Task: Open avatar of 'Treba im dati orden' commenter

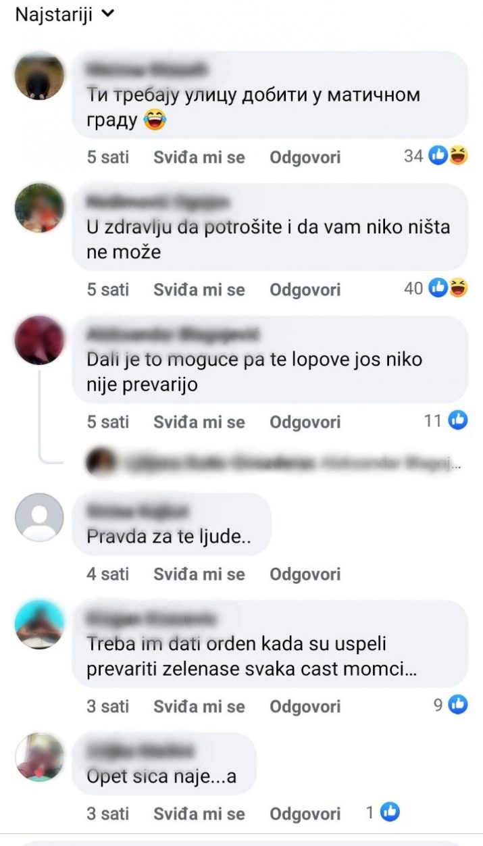Action: [39, 624]
